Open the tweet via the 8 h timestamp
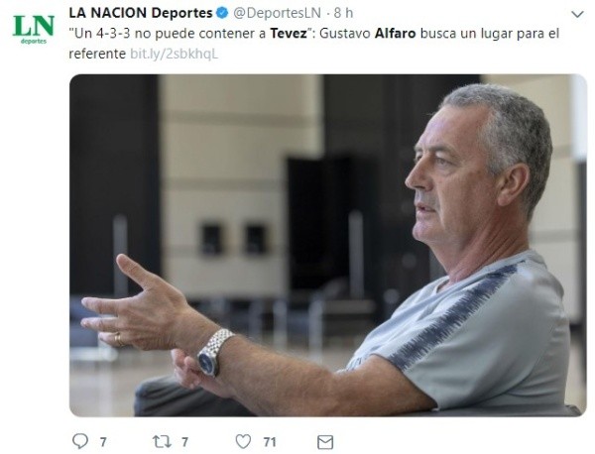This screenshot has width=595, height=454. tap(343, 13)
